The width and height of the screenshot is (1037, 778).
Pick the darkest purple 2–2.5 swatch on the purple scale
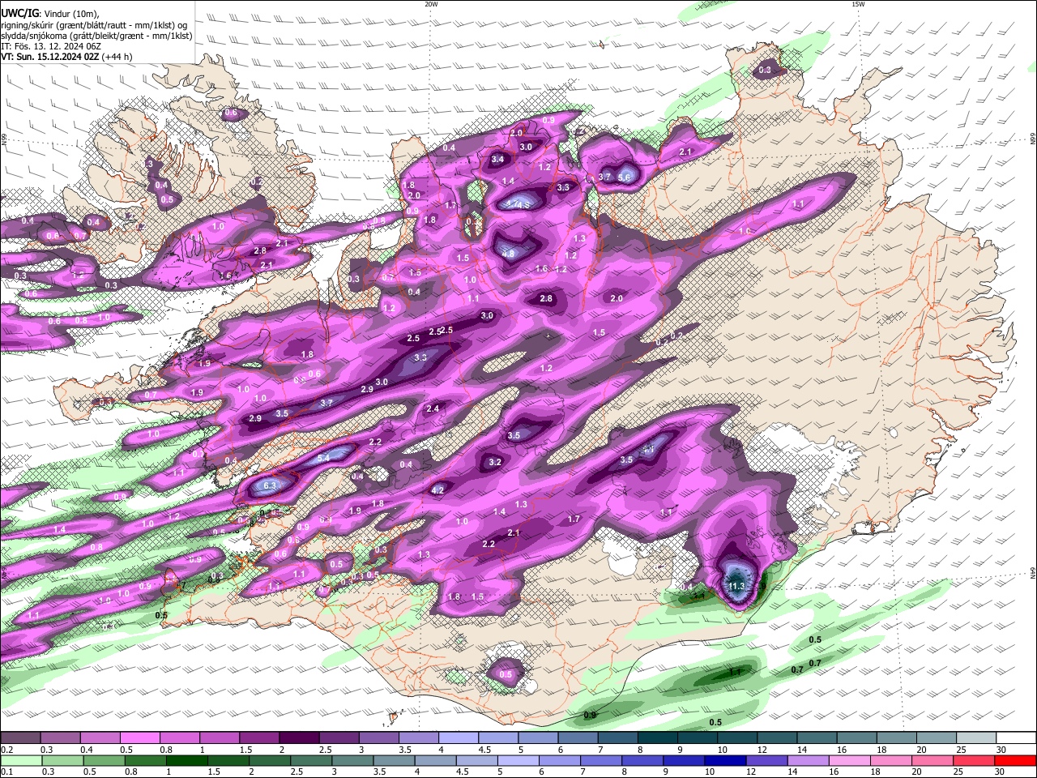tap(298, 738)
